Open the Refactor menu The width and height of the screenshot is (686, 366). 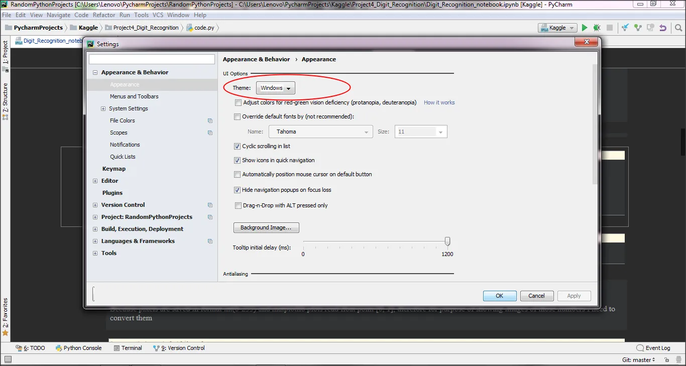(x=104, y=15)
